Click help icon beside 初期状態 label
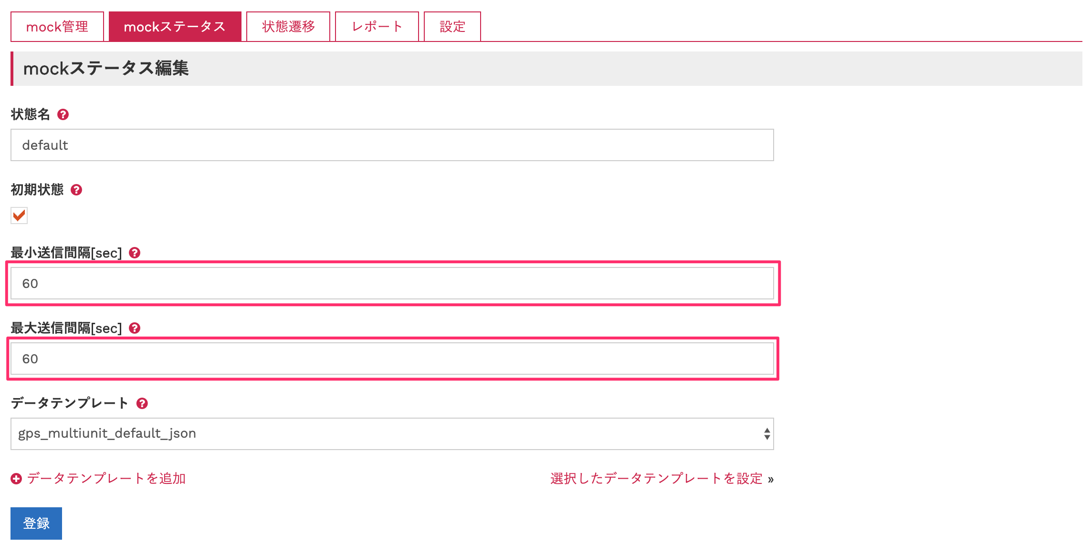 tap(76, 190)
